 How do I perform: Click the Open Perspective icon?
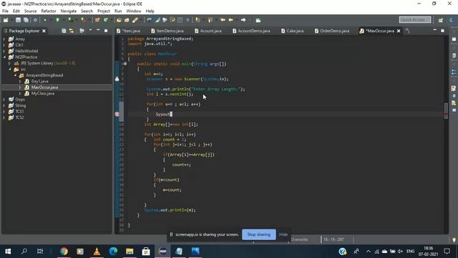click(x=441, y=20)
